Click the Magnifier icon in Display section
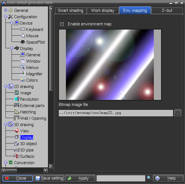The width and height of the screenshot is (185, 184). (23, 74)
